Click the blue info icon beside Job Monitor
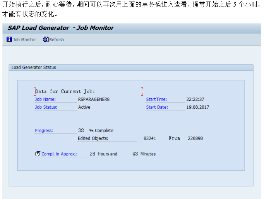 (9, 39)
